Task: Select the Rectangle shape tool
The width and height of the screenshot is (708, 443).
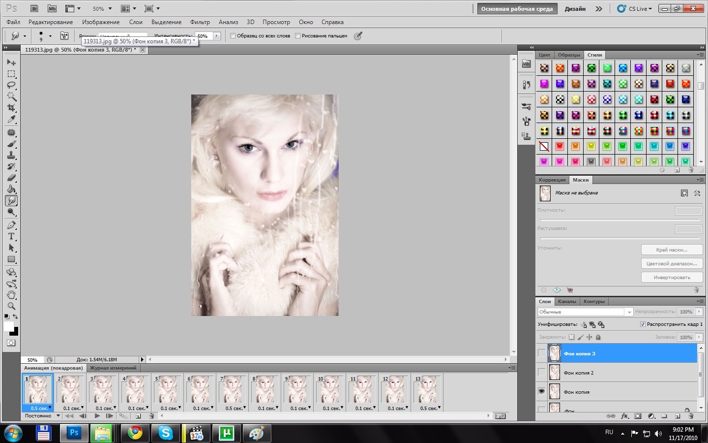Action: coord(11,259)
